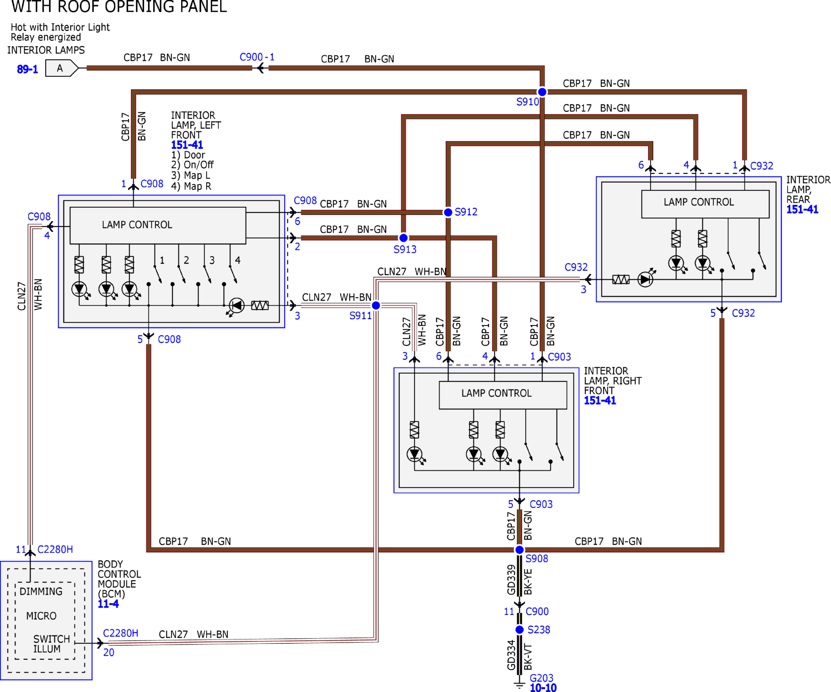The width and height of the screenshot is (831, 692).
Task: Click the S912 splice dot
Action: click(x=448, y=212)
